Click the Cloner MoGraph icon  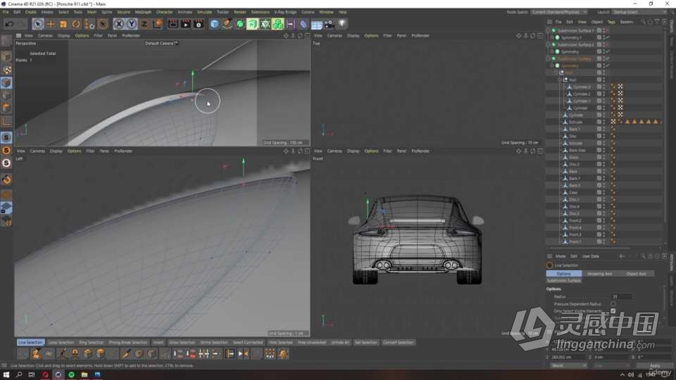(278, 24)
